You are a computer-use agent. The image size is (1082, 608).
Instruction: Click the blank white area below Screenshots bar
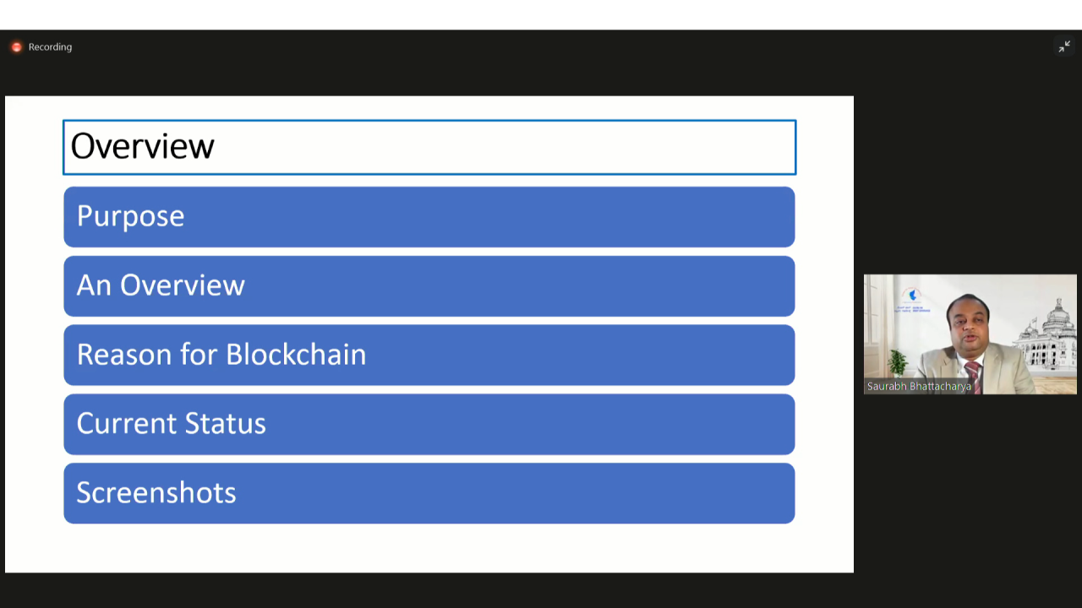[429, 548]
